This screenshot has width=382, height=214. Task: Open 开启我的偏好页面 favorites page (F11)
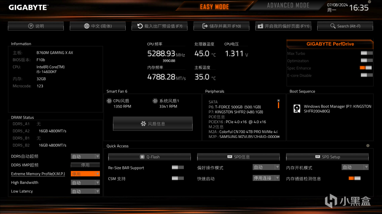tap(283, 26)
